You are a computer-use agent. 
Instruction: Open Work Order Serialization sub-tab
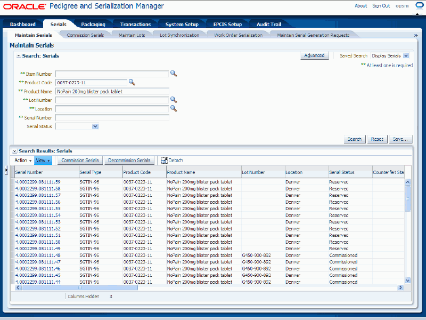[x=238, y=35]
